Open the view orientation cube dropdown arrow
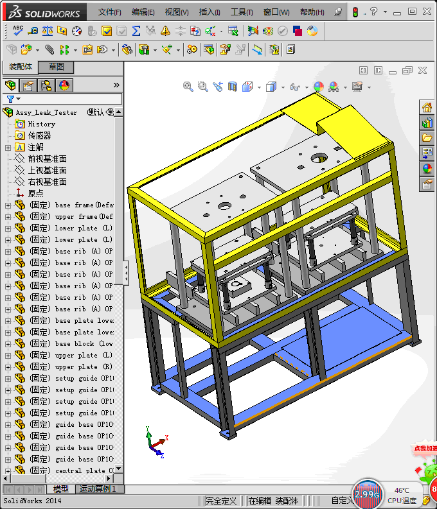This screenshot has height=509, width=437. pyautogui.click(x=259, y=87)
